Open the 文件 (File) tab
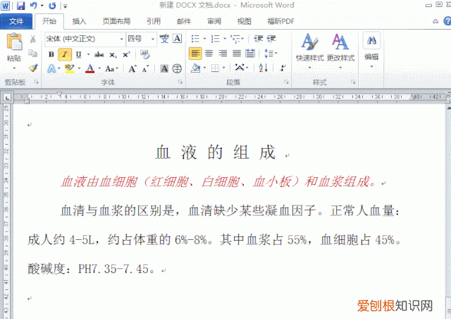 pyautogui.click(x=16, y=21)
